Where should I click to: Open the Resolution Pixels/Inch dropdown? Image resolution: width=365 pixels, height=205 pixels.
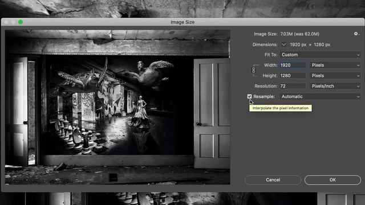tap(335, 86)
